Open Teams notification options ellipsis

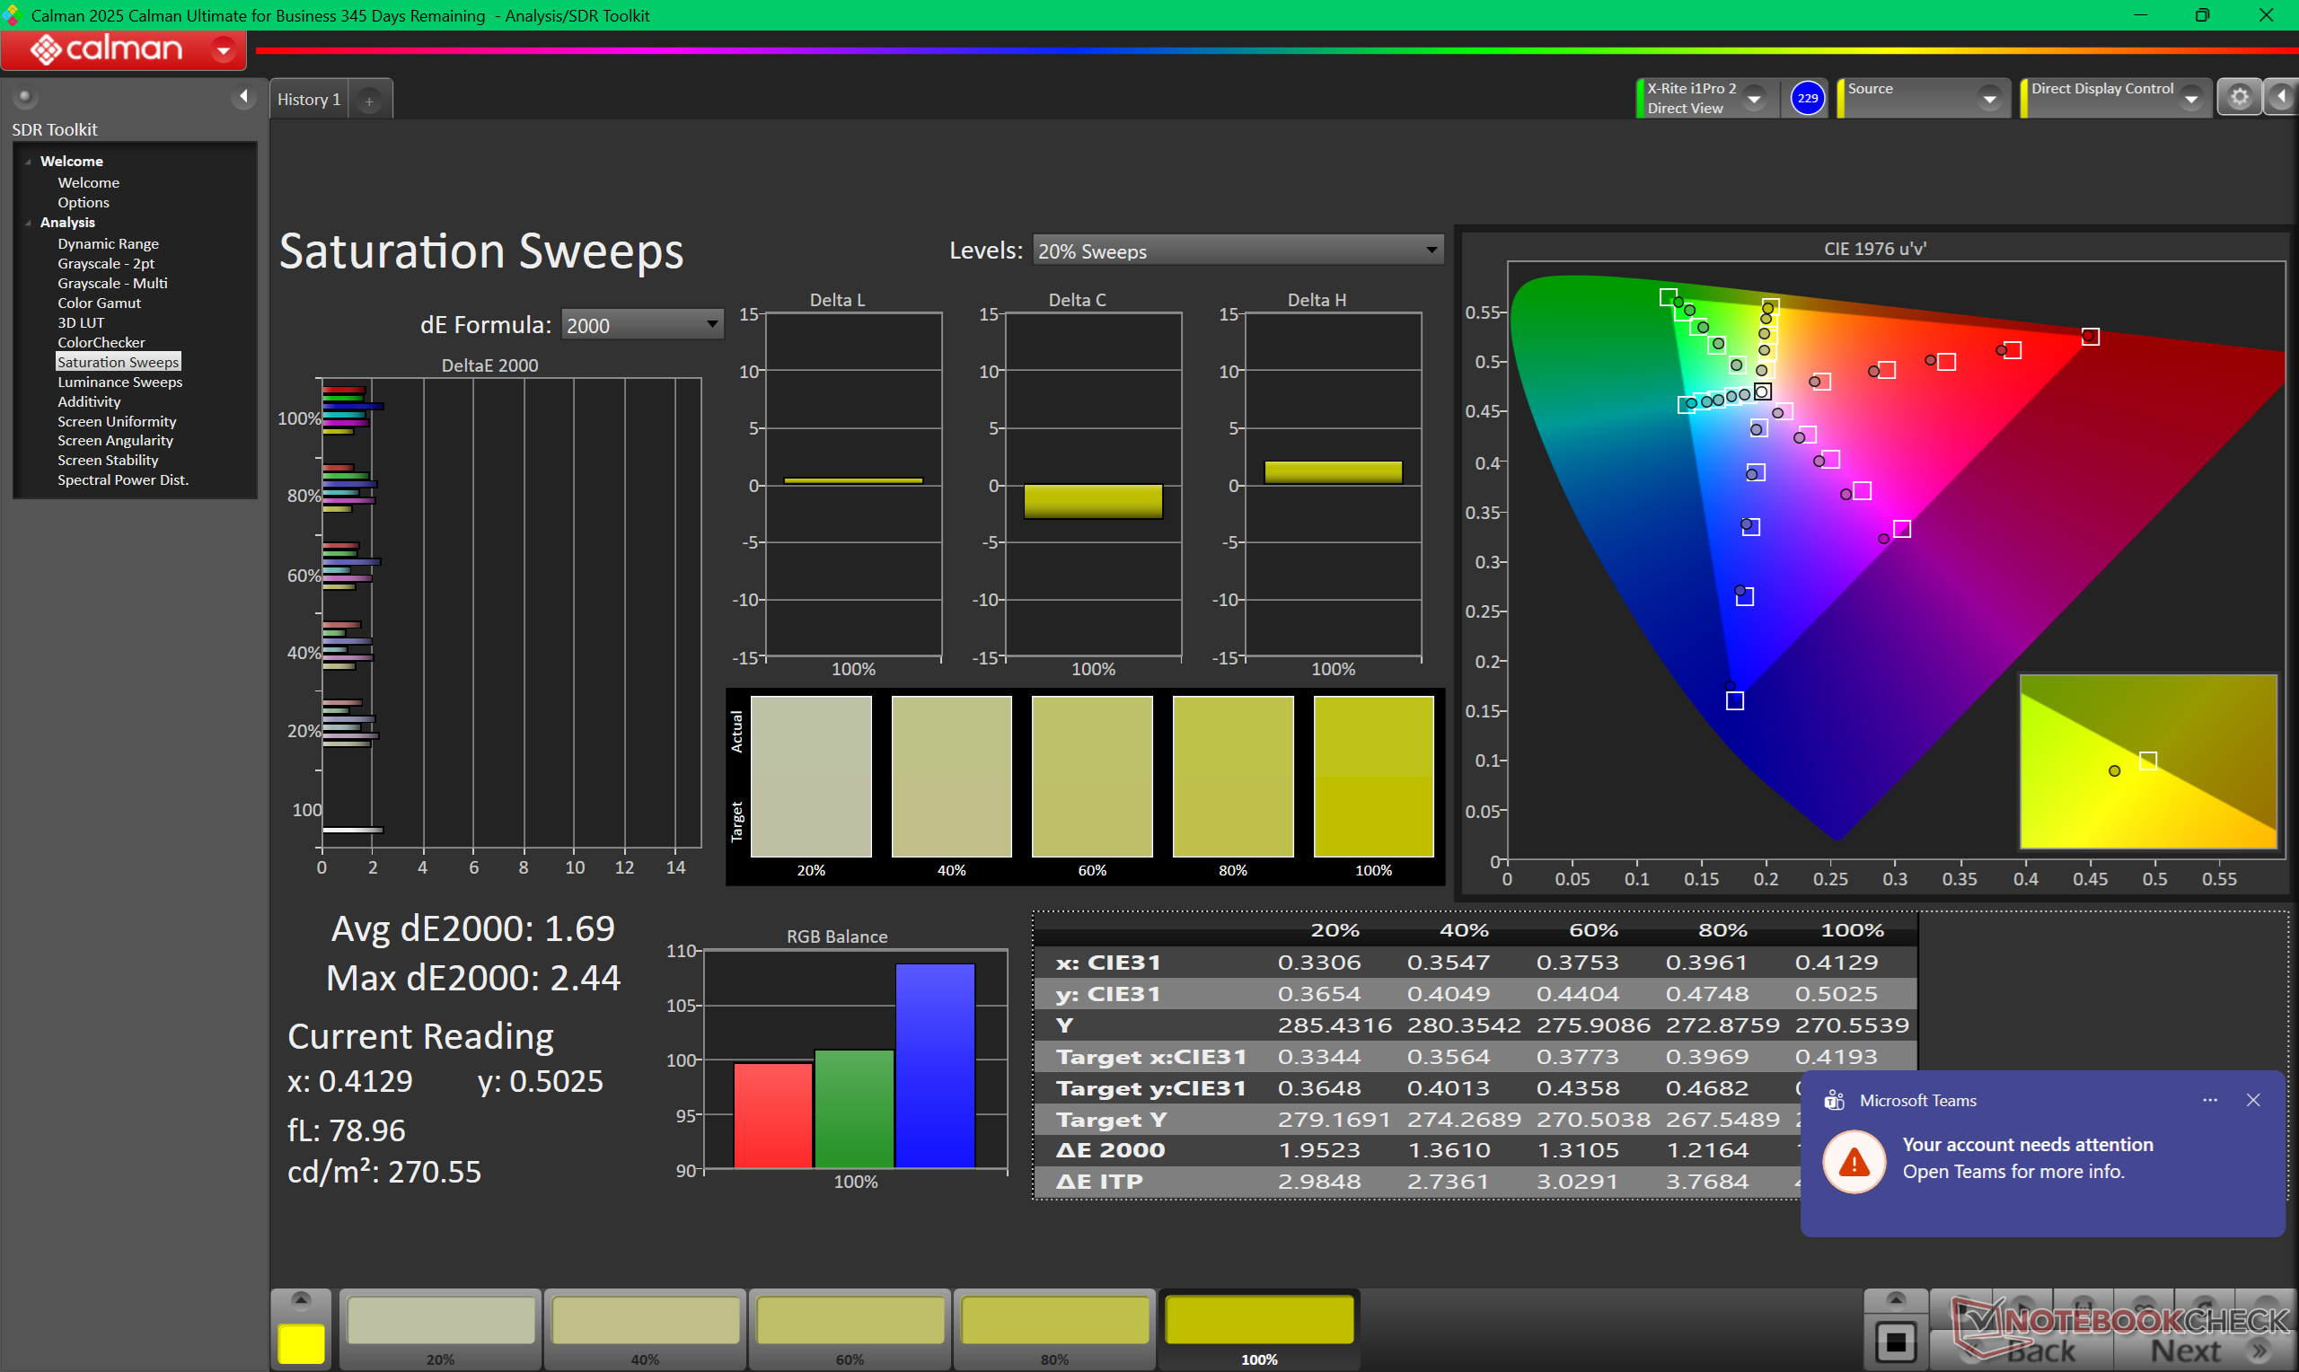tap(2209, 1100)
